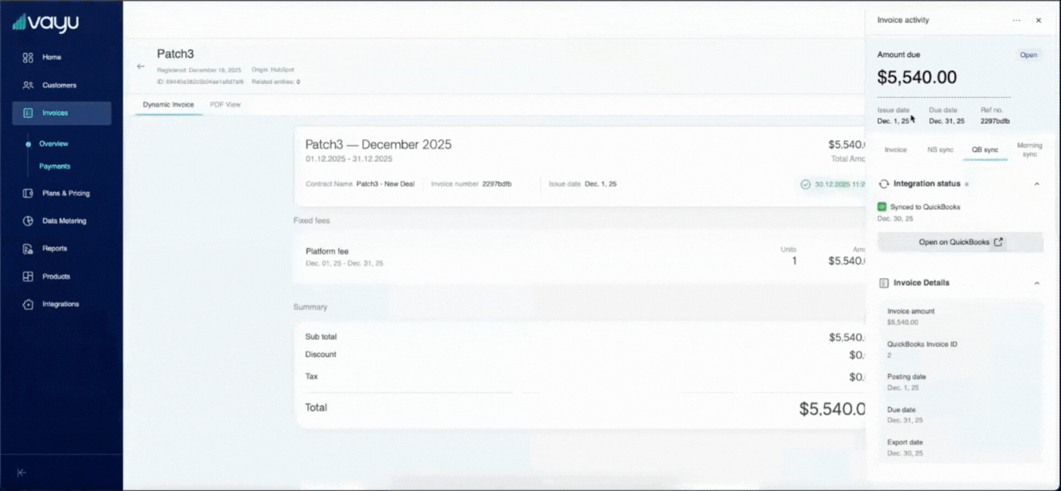Open Customers via its sidebar icon
Image resolution: width=1061 pixels, height=491 pixels.
(28, 86)
